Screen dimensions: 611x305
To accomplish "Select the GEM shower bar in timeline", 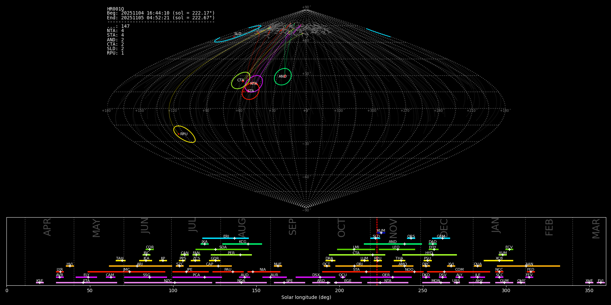I will coord(441,238).
